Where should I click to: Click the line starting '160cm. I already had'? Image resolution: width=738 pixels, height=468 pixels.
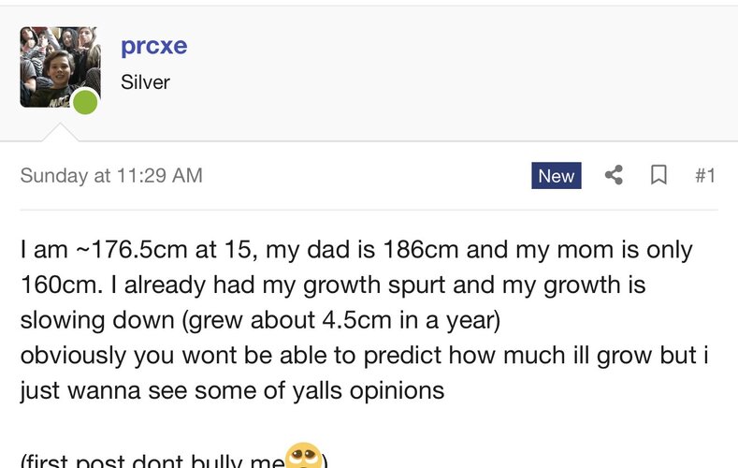tap(333, 285)
